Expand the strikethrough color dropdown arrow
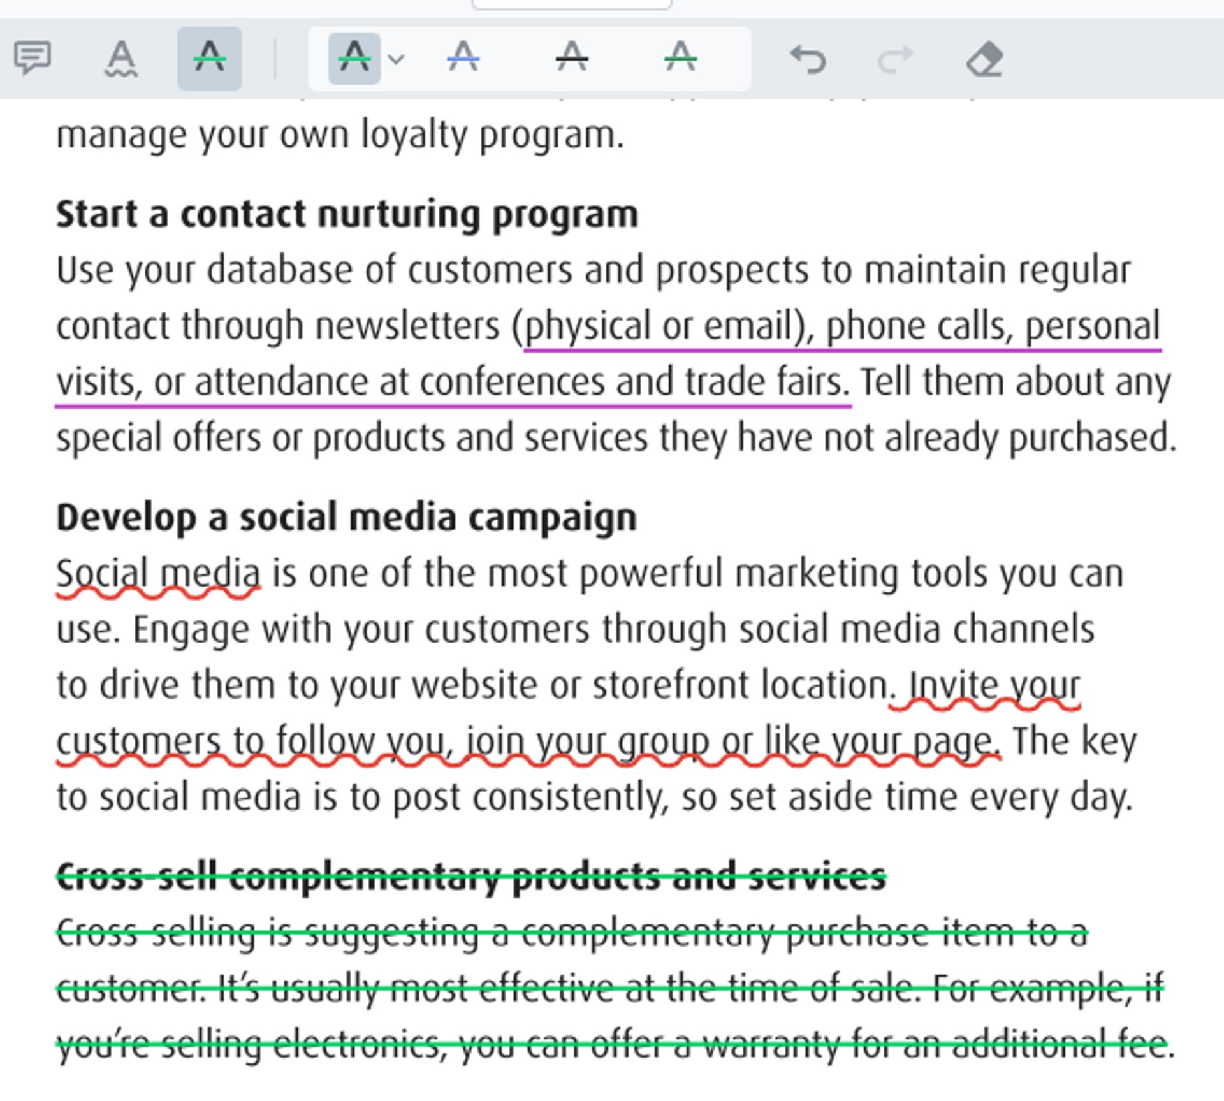 397,59
